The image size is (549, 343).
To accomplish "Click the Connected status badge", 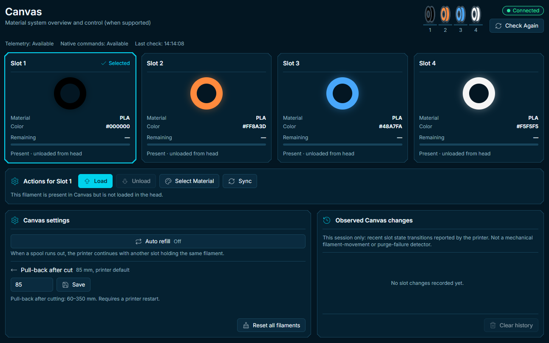I will pyautogui.click(x=523, y=11).
